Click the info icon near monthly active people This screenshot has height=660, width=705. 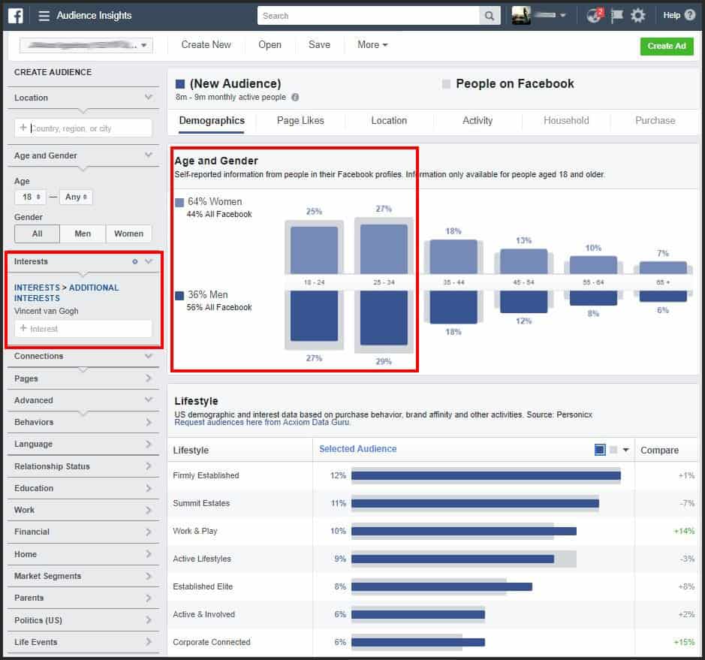tap(295, 98)
